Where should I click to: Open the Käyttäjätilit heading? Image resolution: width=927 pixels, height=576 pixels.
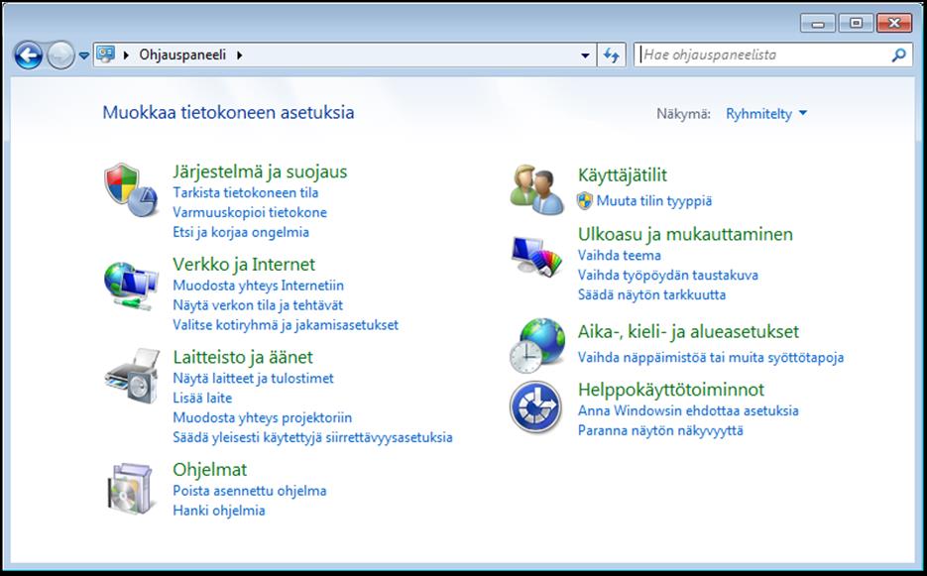[623, 175]
